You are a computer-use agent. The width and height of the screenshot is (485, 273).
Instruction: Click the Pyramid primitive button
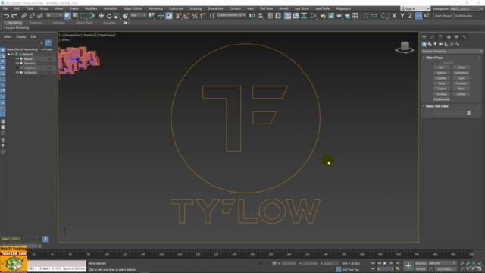[462, 83]
